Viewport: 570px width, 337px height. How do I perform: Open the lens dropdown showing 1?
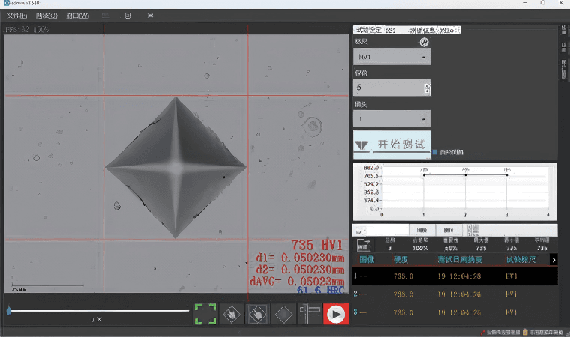(x=391, y=118)
